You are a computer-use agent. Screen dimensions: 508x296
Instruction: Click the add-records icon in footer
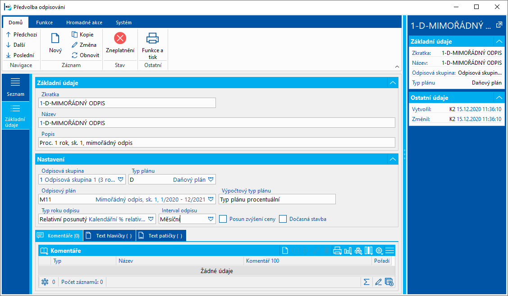(389, 282)
